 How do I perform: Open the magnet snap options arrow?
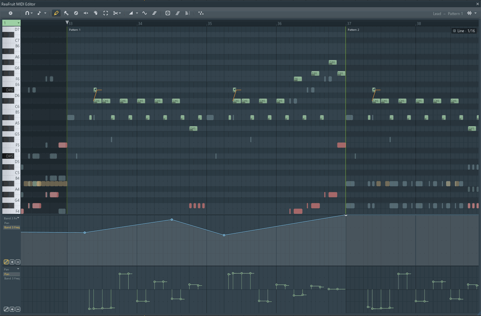click(x=32, y=13)
